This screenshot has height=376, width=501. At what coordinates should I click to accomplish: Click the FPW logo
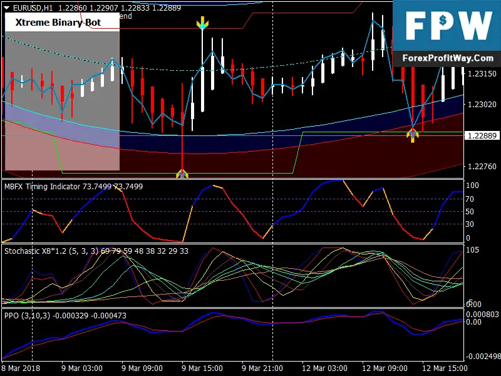[448, 26]
